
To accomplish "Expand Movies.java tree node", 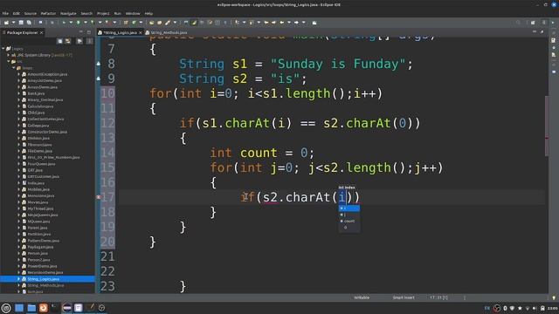I will (x=18, y=202).
